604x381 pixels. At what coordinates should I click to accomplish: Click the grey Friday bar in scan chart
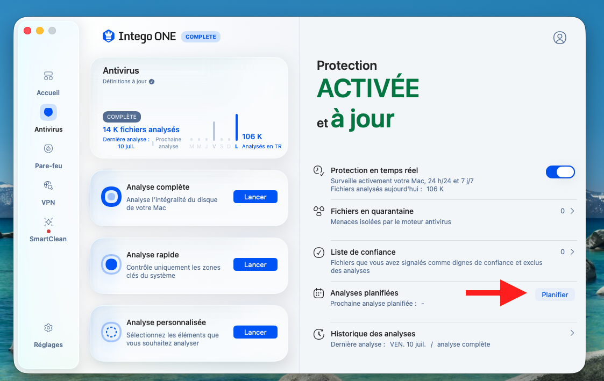pos(214,131)
